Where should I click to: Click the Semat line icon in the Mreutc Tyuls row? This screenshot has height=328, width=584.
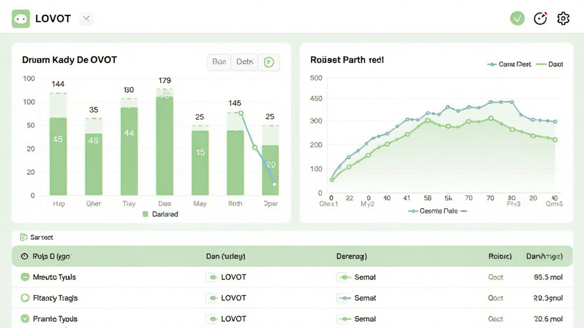pos(344,277)
